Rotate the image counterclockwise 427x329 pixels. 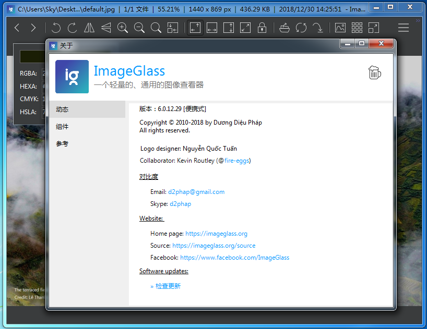56,27
